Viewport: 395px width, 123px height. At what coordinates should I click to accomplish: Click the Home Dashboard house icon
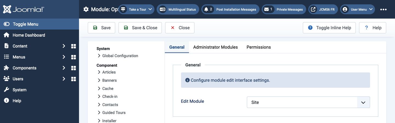[7, 35]
